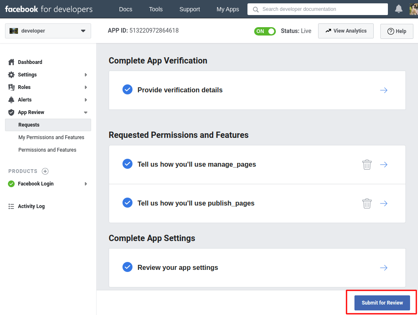The width and height of the screenshot is (418, 315).
Task: Add a product with plus icon
Action: tap(45, 171)
